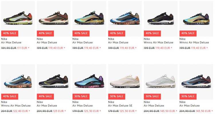The width and height of the screenshot is (215, 114).
Task: Select the blue-purple shoe with pink swoosh image
Action: 89,81
